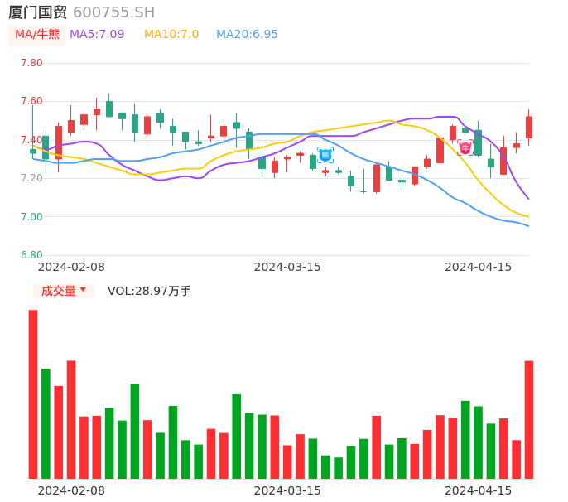Click the last red candlestick at right edge
The width and height of the screenshot is (568, 502).
(x=529, y=127)
